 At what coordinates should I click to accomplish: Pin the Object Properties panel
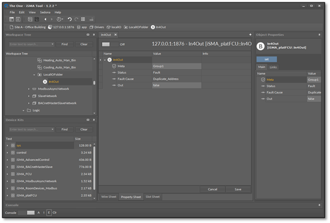click(x=319, y=35)
